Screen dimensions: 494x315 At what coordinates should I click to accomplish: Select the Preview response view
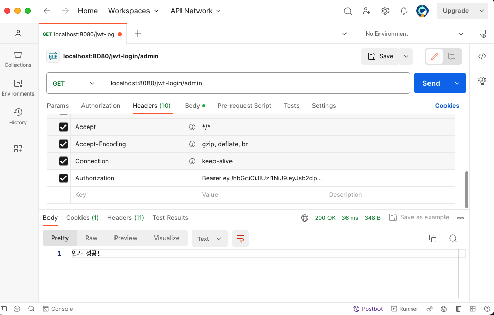(126, 238)
